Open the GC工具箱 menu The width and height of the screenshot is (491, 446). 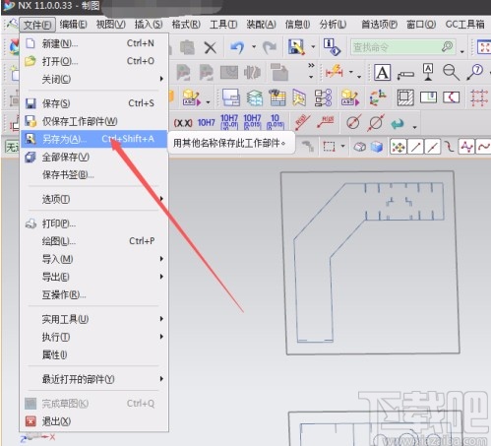tap(464, 25)
